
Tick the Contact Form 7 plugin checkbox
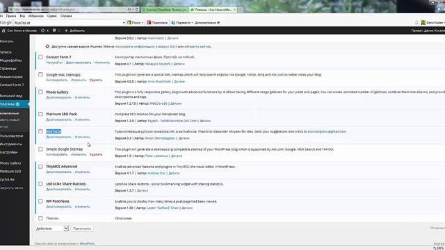pyautogui.click(x=40, y=57)
